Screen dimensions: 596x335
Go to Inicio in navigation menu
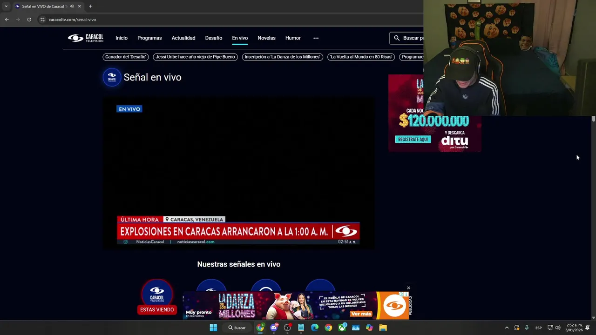tap(122, 38)
